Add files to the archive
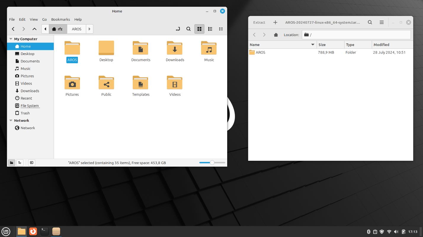Image resolution: width=423 pixels, height=237 pixels. click(x=275, y=22)
